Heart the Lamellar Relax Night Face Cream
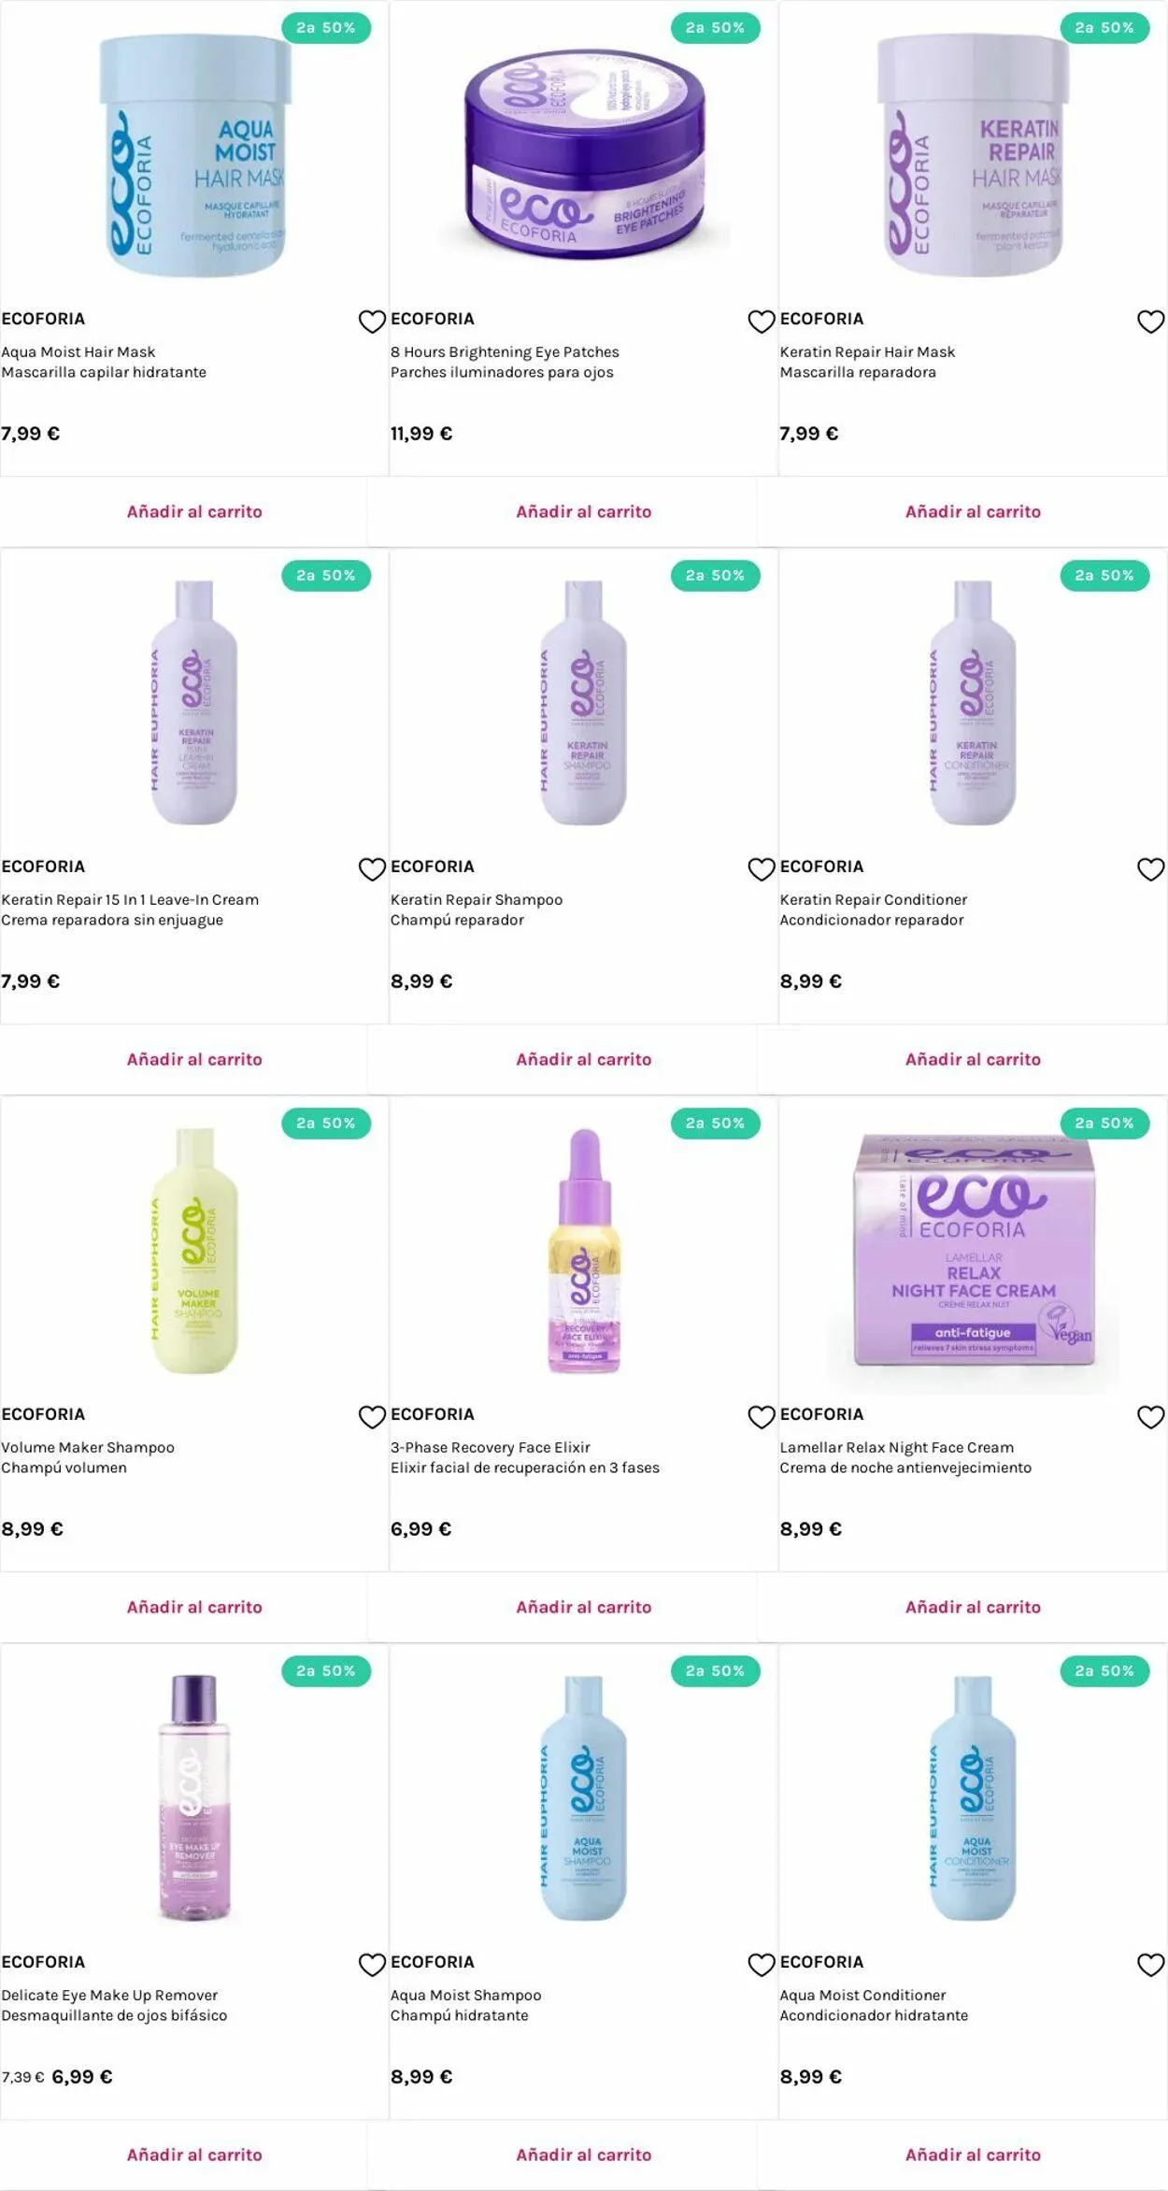The width and height of the screenshot is (1168, 2191). point(1150,1417)
